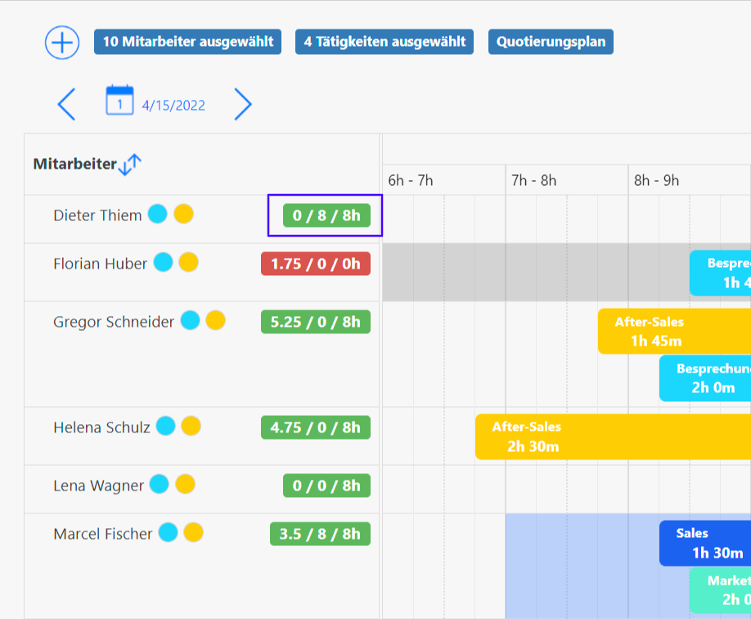Advance to next day with right arrow

243,105
